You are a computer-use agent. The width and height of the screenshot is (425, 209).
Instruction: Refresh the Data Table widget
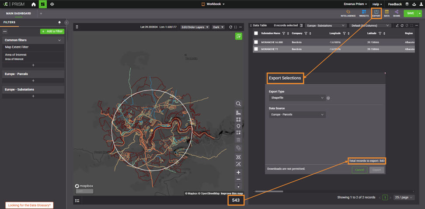[x=402, y=25]
